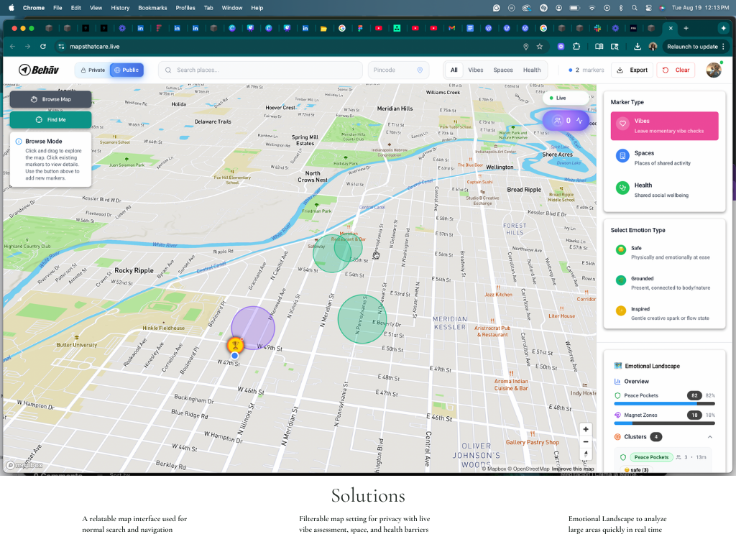Click the blue current-location dot
The width and height of the screenshot is (736, 552).
click(235, 356)
